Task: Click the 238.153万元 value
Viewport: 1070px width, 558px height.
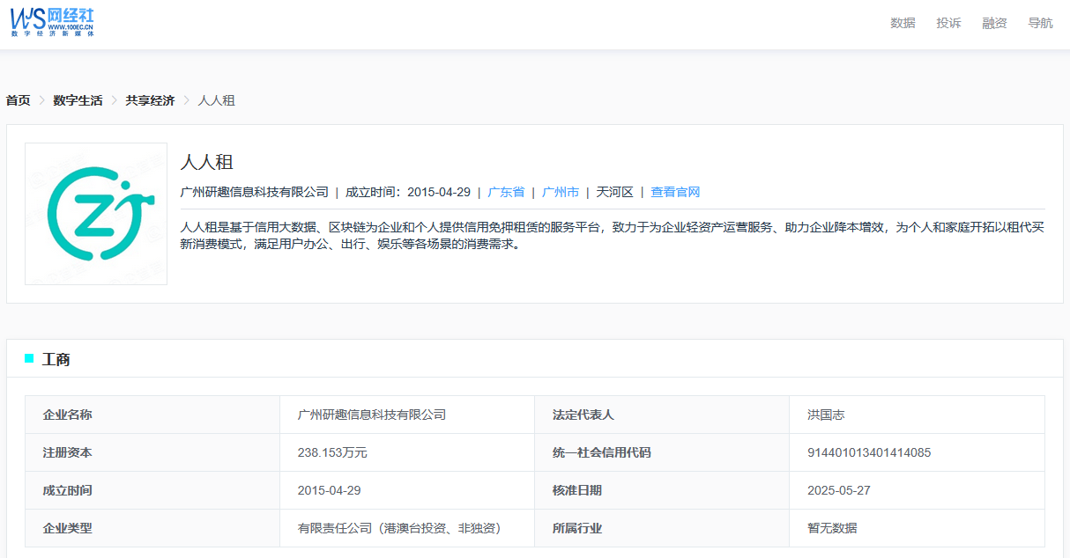Action: pos(332,452)
